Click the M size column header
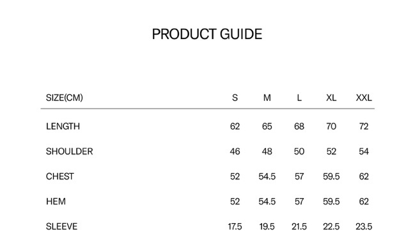Viewport: 413px width, 248px height. (267, 98)
